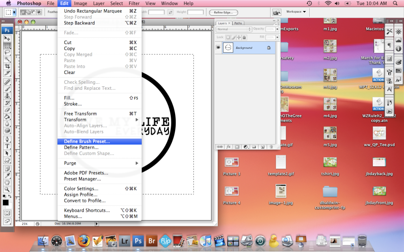Open the status bar info arrow
Screen dimensions: 404x252
pos(97,224)
